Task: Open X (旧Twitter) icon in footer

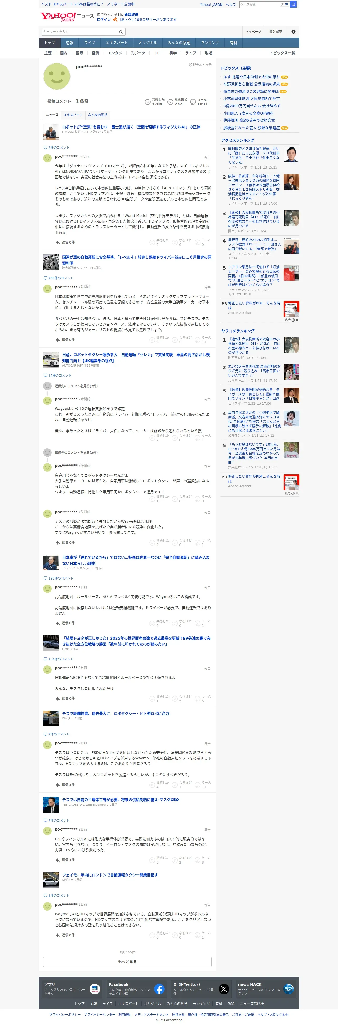Action: coord(224,989)
